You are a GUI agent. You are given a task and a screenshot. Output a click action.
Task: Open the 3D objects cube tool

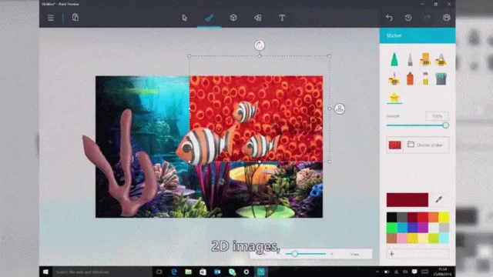[x=233, y=18]
